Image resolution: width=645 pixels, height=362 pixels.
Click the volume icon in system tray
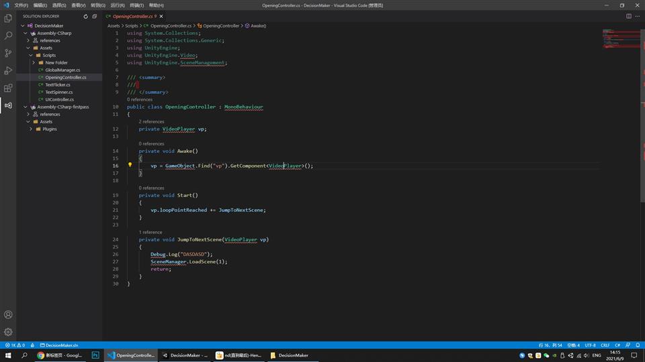[x=586, y=355]
